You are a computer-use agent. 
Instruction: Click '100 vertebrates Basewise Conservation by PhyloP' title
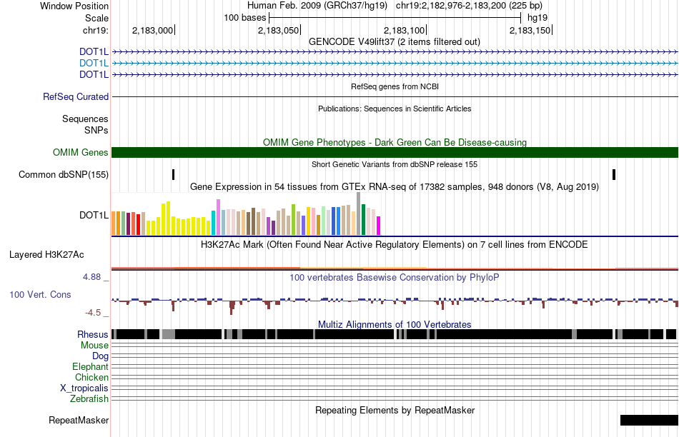click(x=395, y=277)
